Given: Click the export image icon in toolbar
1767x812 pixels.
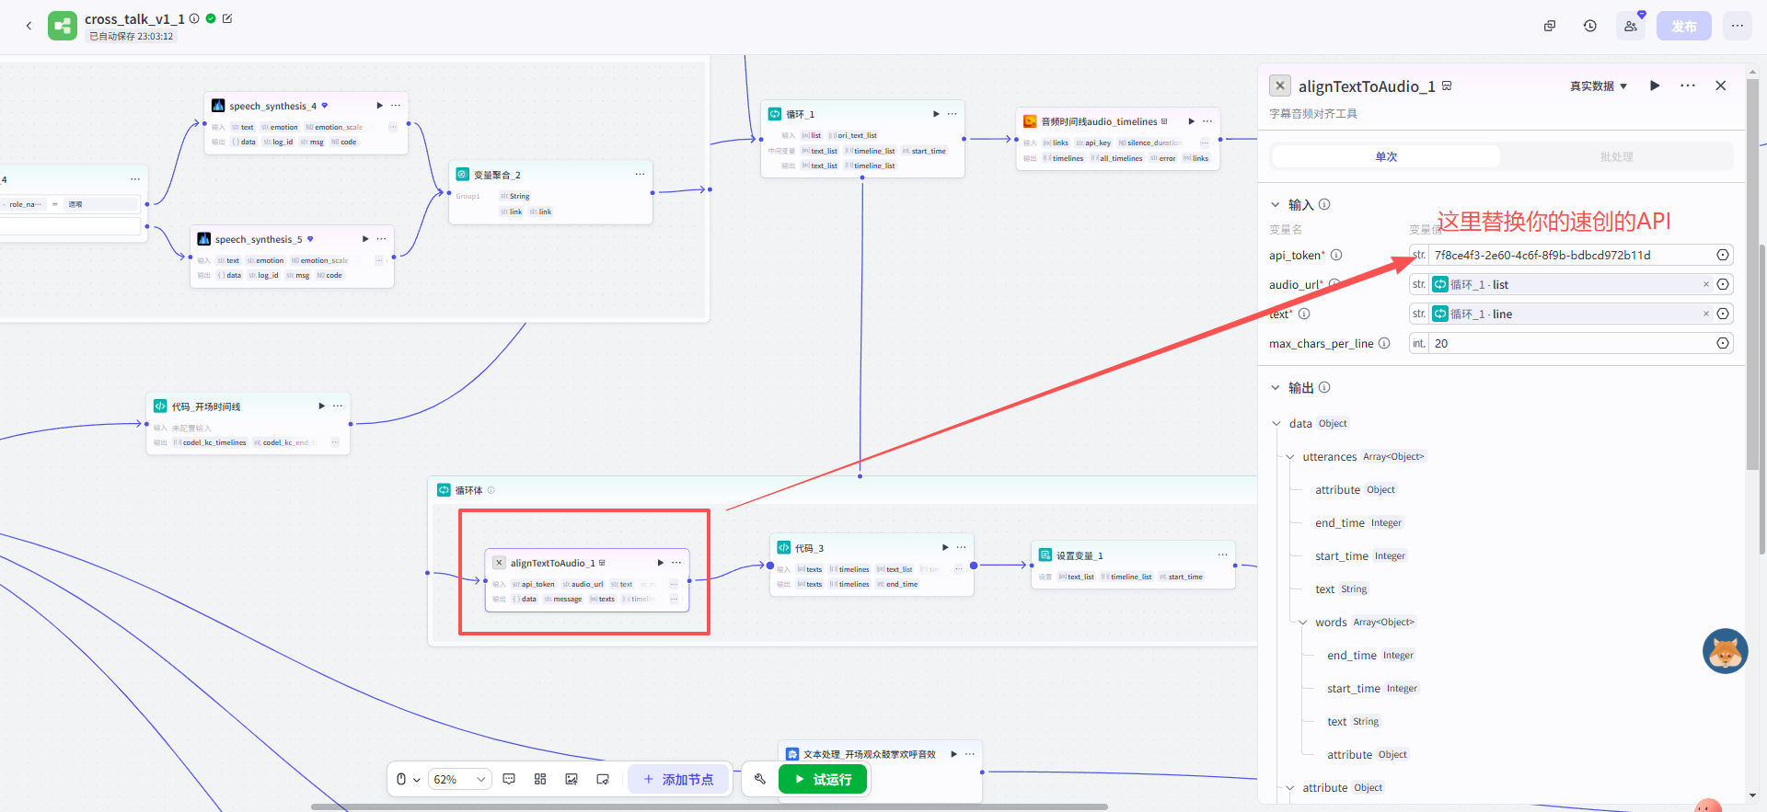Looking at the screenshot, I should (572, 779).
